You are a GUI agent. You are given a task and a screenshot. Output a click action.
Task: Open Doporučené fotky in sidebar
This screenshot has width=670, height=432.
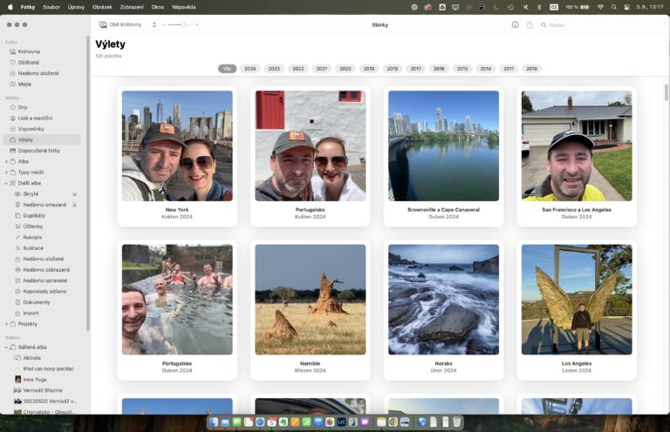pos(38,151)
